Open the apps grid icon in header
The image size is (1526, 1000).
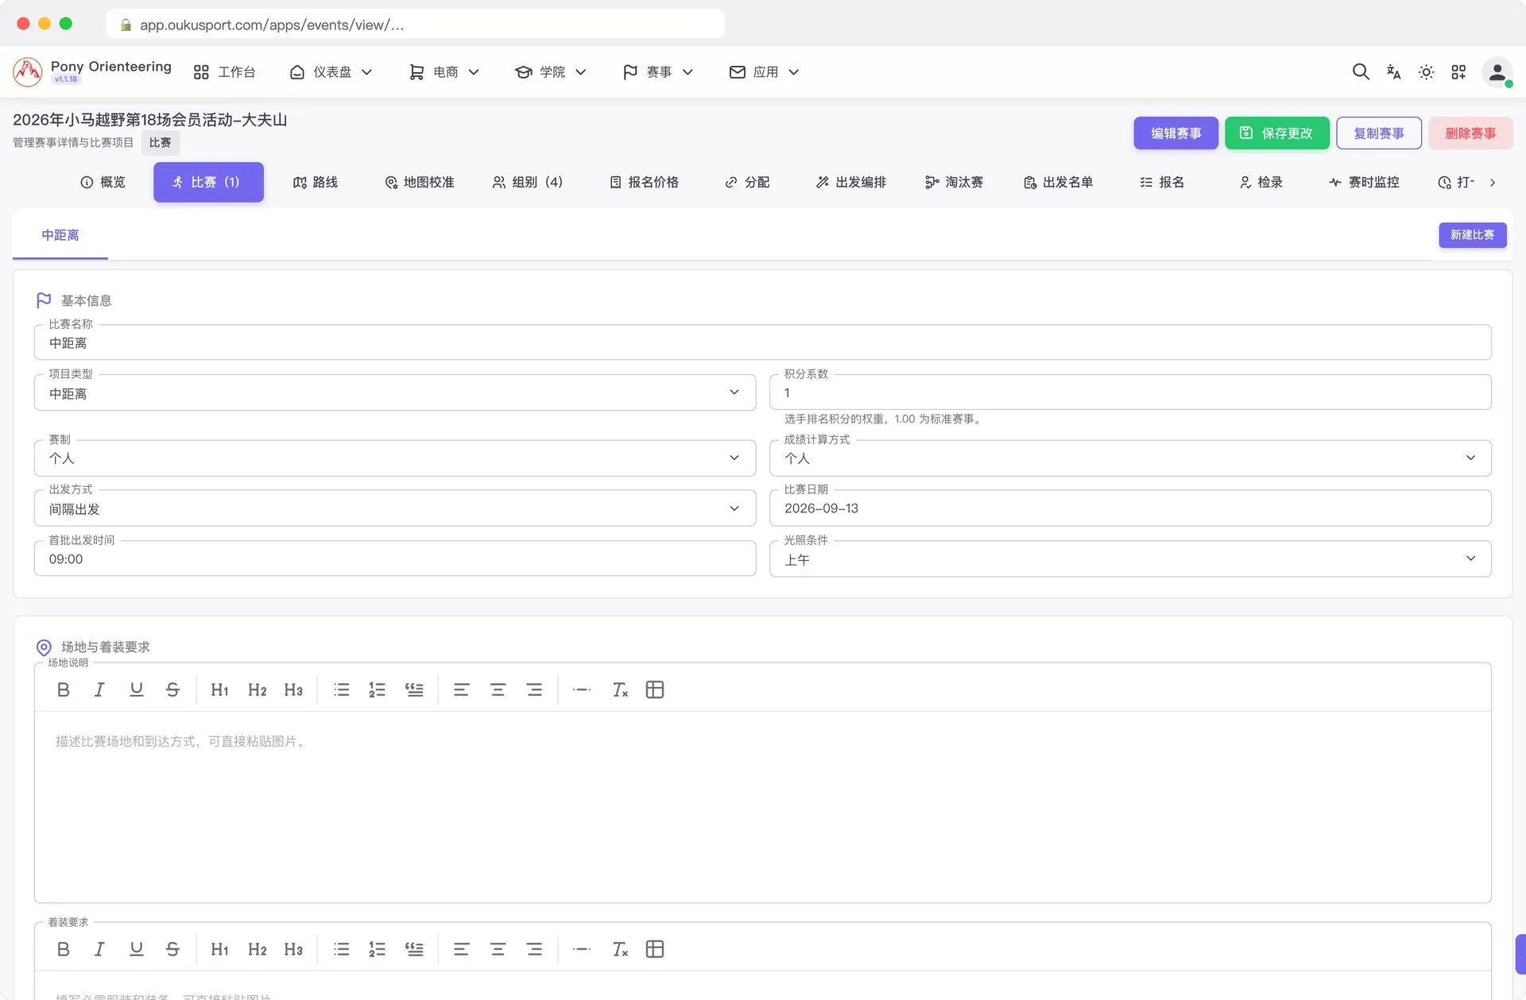point(1458,72)
